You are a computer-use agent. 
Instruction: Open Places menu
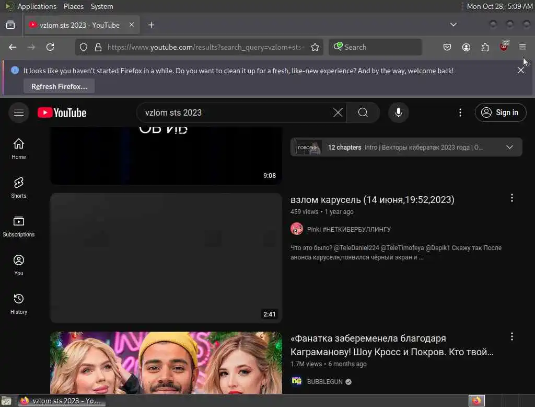(x=74, y=6)
